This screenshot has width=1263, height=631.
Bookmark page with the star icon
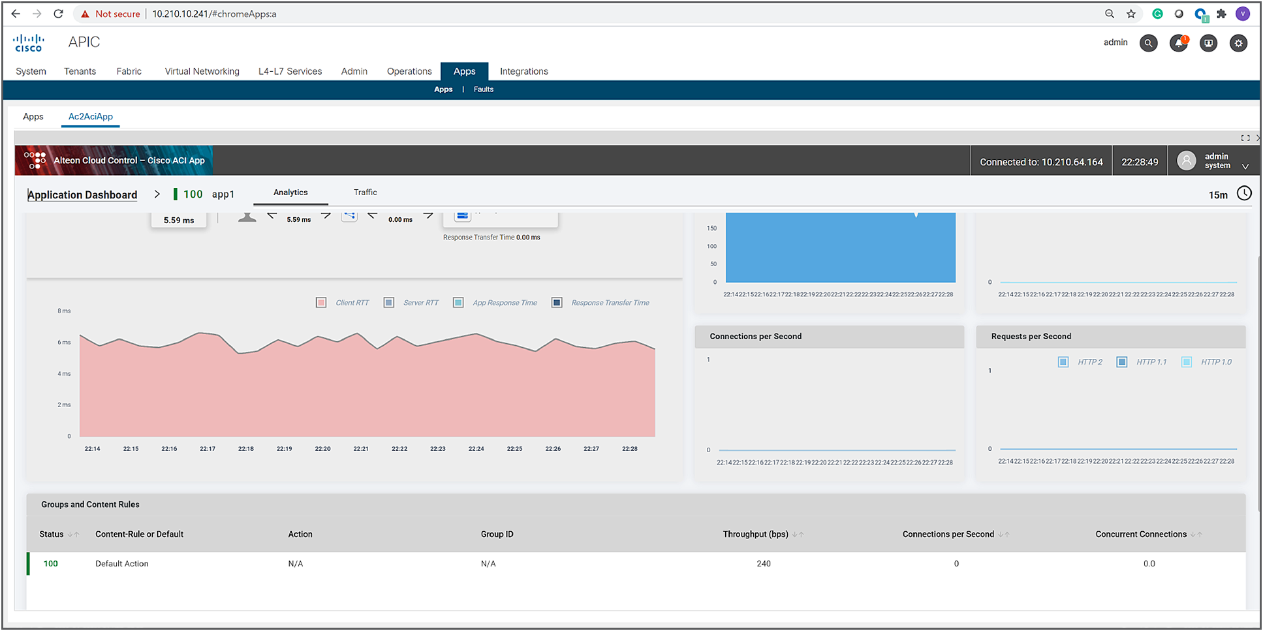1131,14
